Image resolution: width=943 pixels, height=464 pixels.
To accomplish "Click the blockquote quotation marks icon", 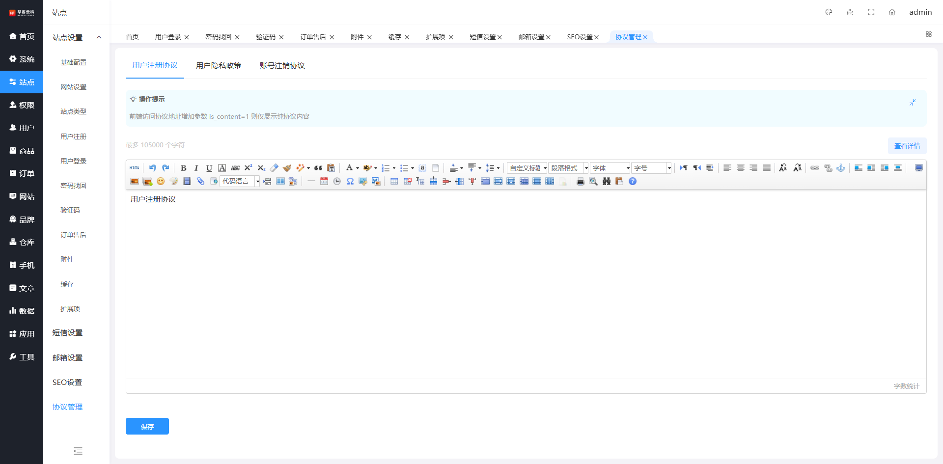I will [x=318, y=168].
